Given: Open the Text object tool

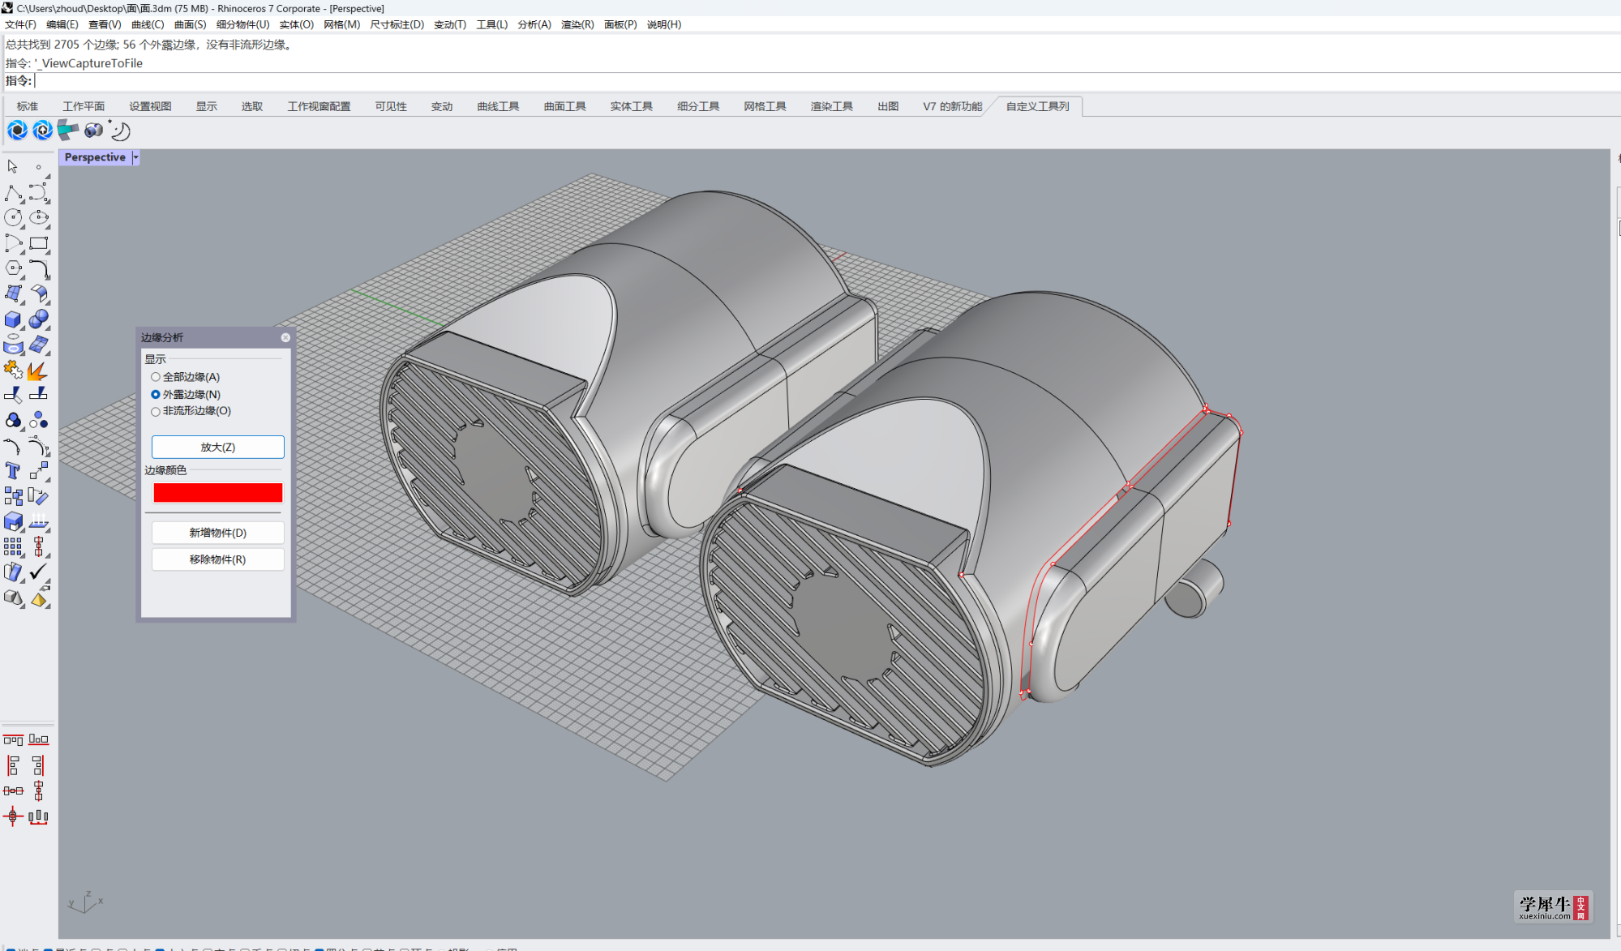Looking at the screenshot, I should [x=13, y=471].
